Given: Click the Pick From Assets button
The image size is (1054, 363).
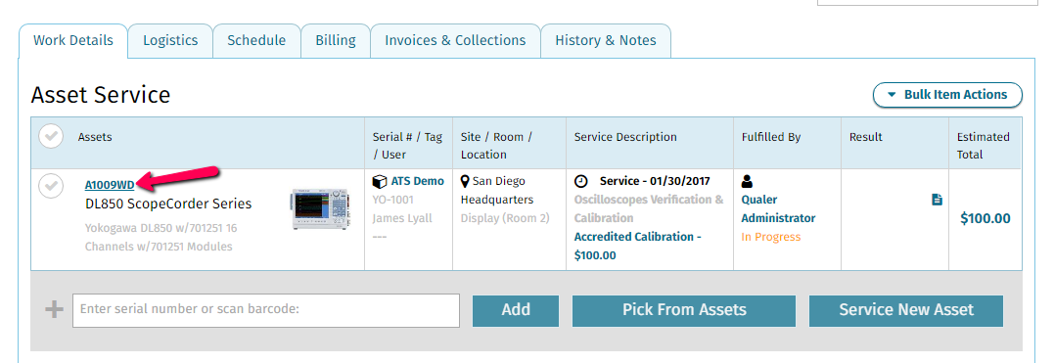Looking at the screenshot, I should pos(684,310).
